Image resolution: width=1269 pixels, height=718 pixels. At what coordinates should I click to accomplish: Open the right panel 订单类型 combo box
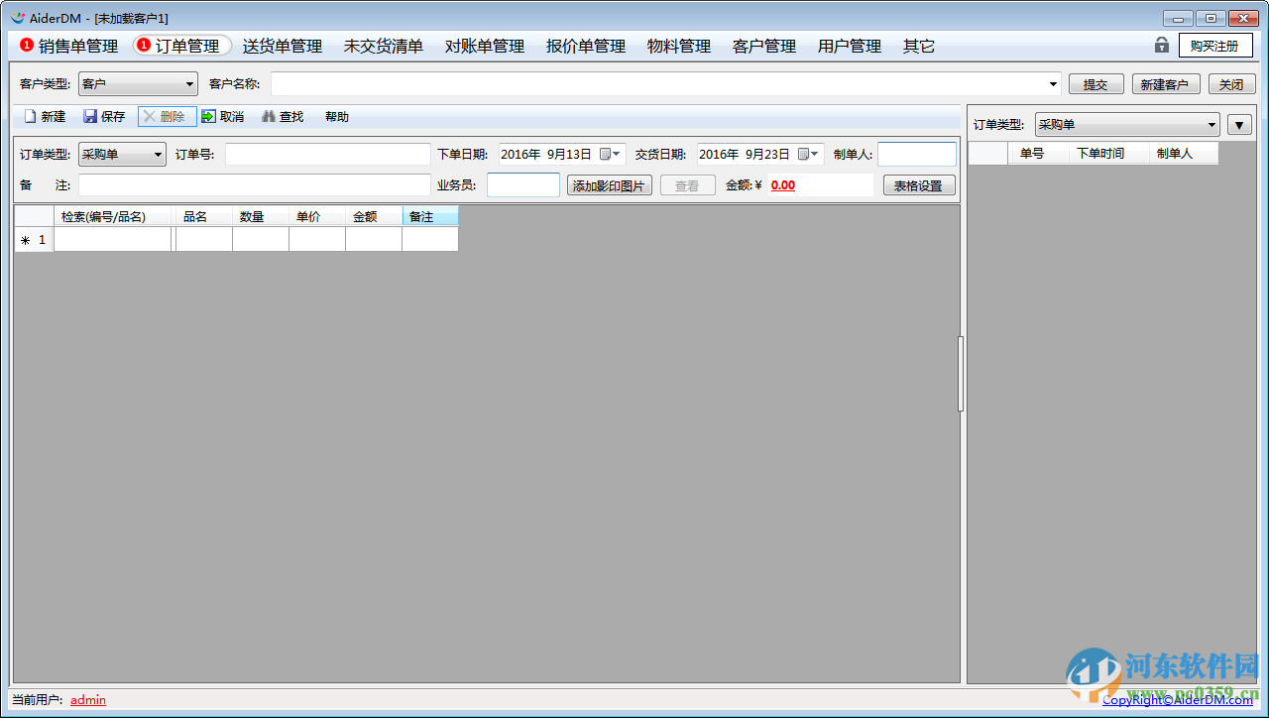pos(1213,124)
